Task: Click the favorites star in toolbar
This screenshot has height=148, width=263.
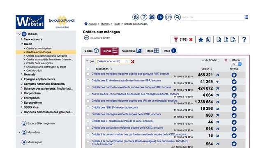Action: (x=201, y=40)
